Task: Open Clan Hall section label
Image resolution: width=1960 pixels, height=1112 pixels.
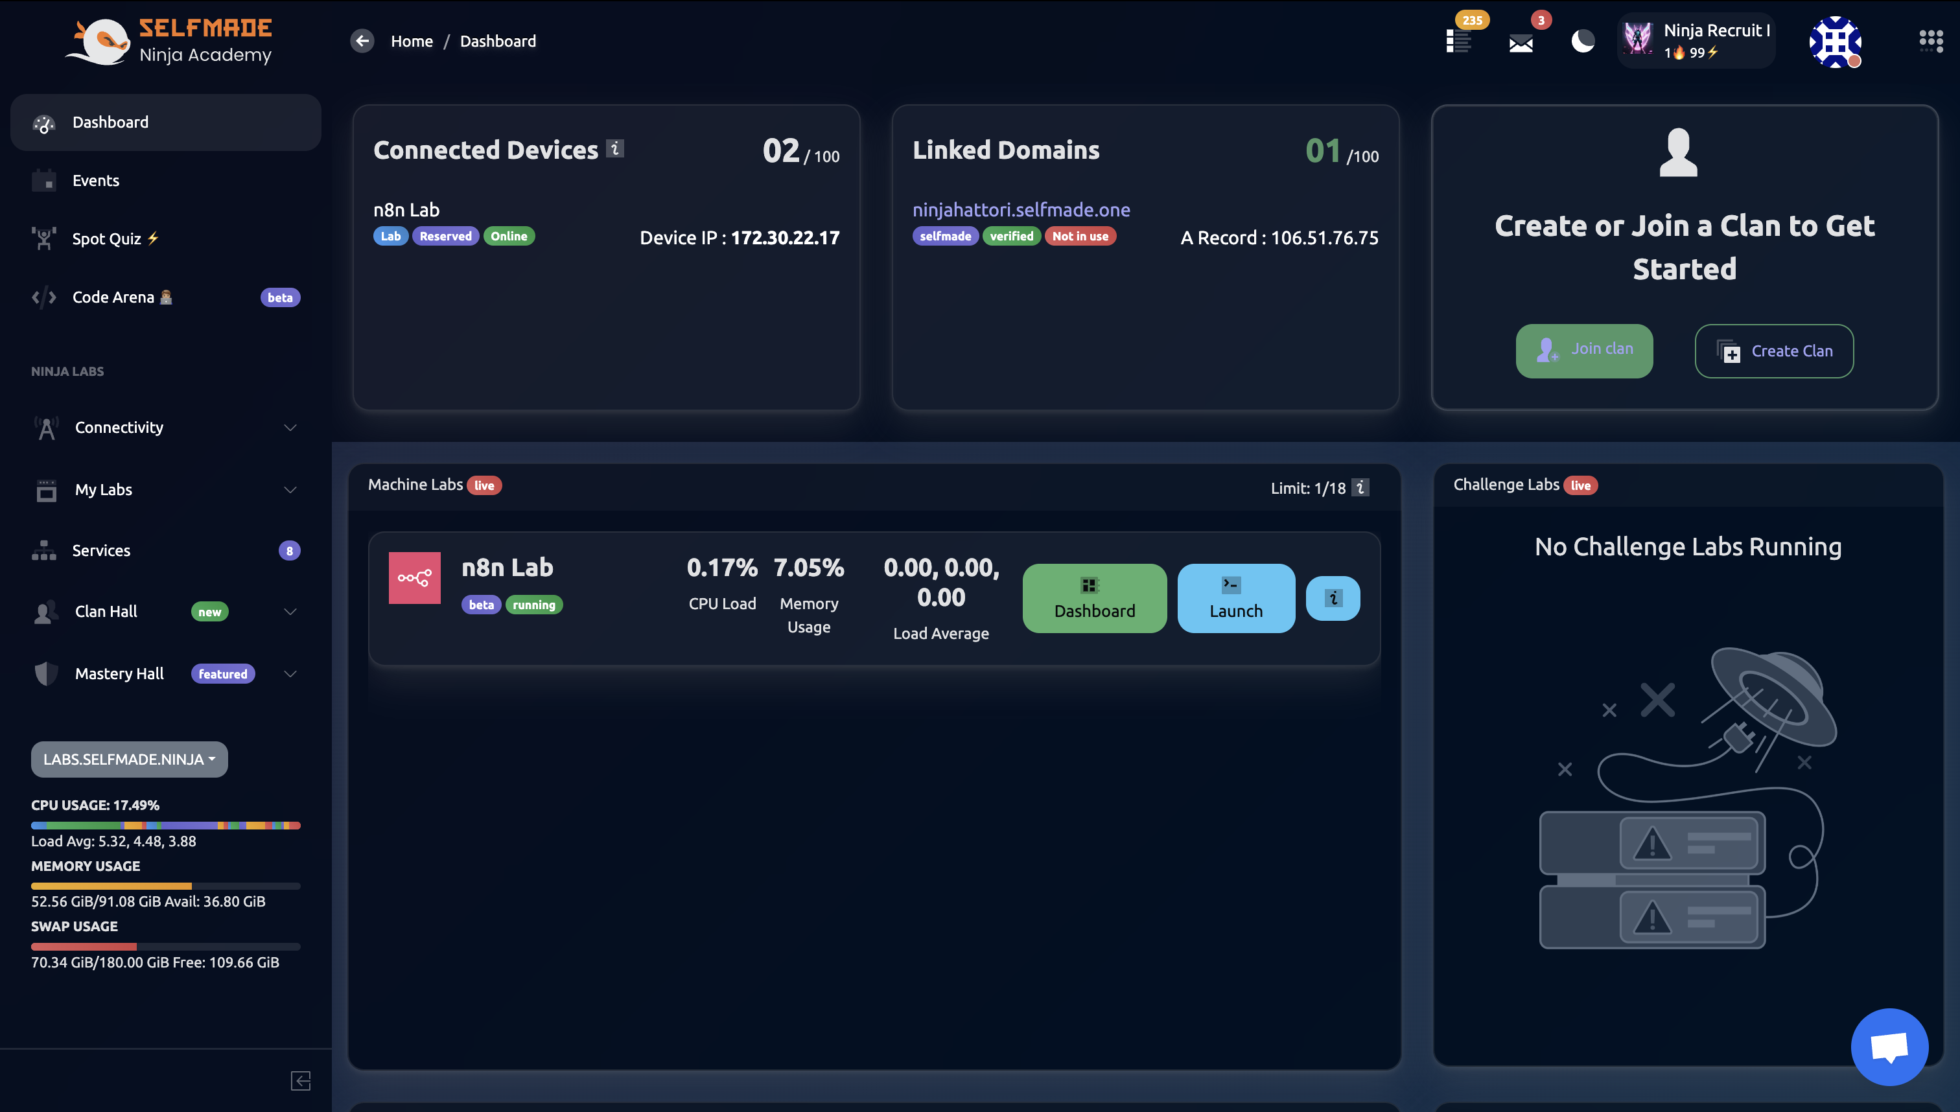Action: click(106, 612)
